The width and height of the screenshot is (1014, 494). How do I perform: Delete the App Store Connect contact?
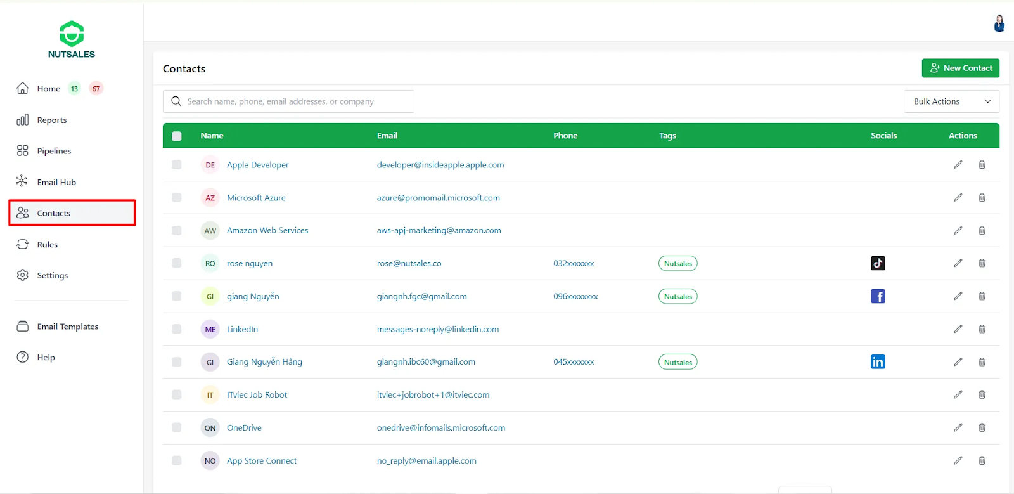(x=982, y=461)
